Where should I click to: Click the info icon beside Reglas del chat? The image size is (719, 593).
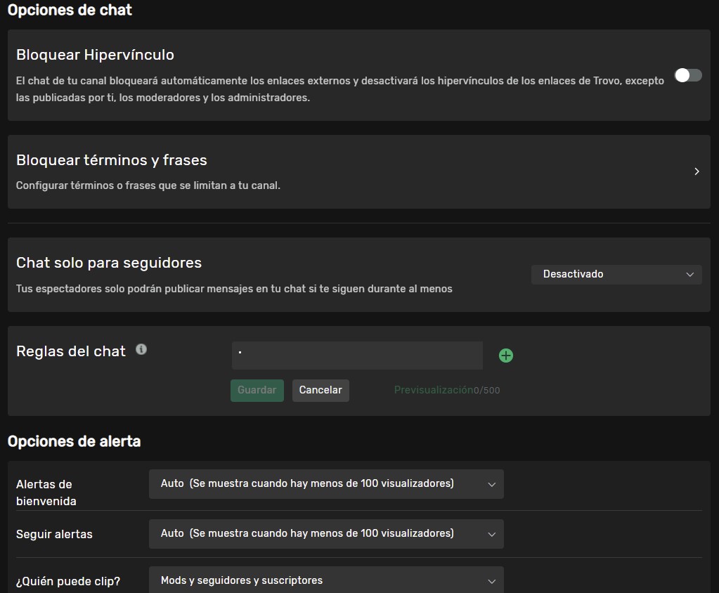(141, 348)
